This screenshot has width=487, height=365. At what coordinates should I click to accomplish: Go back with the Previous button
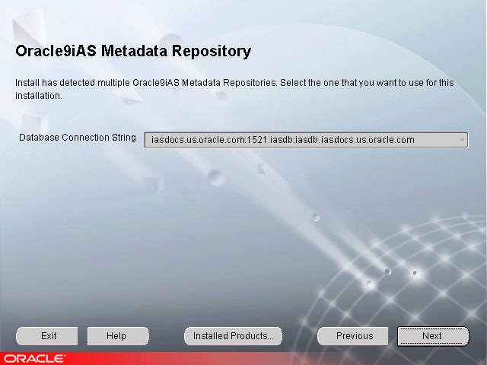pyautogui.click(x=353, y=336)
